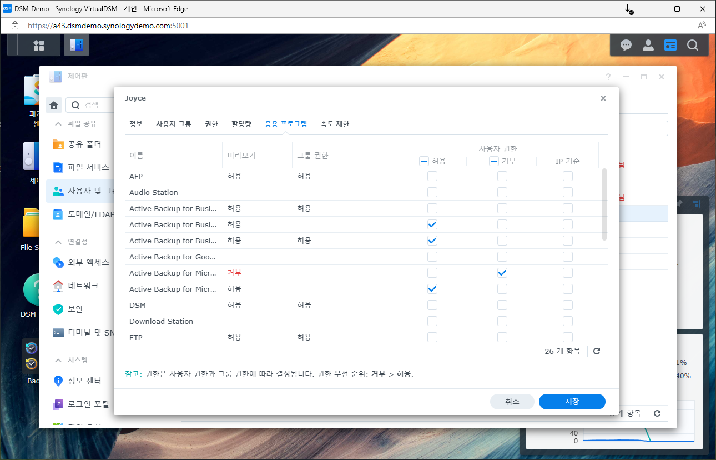Viewport: 716px width, 460px height.
Task: Check 허용 for the AFP row
Action: click(432, 176)
